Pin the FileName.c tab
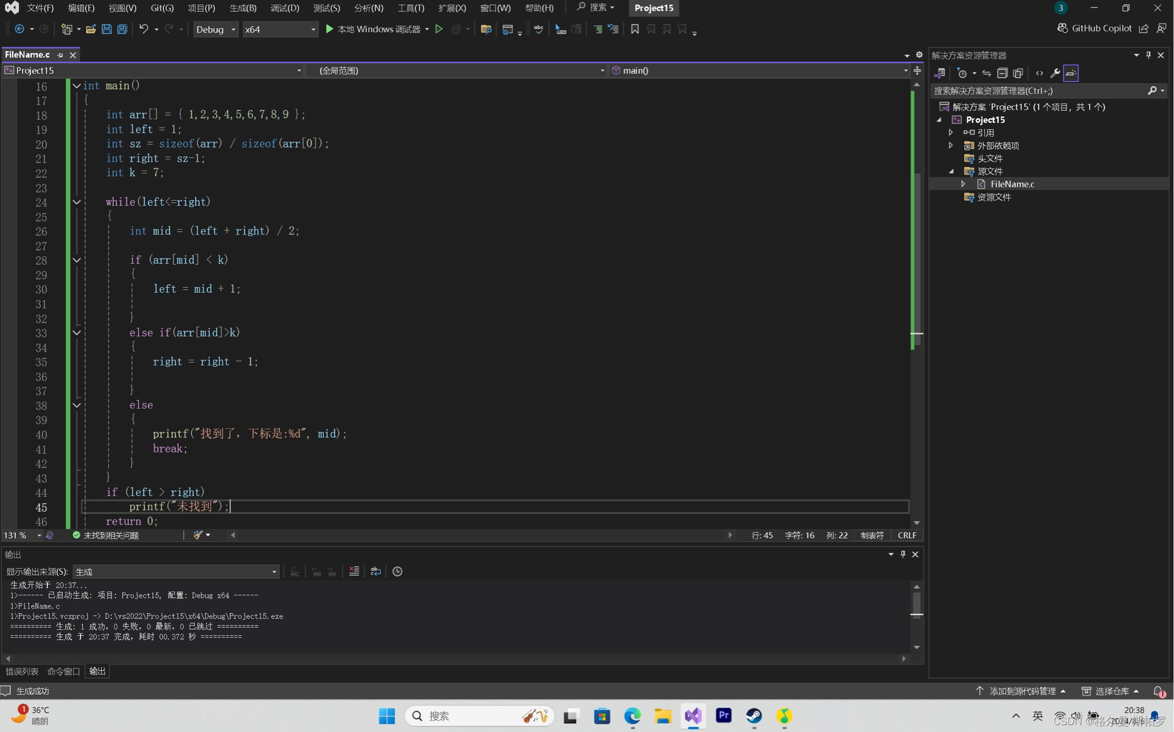 click(60, 55)
